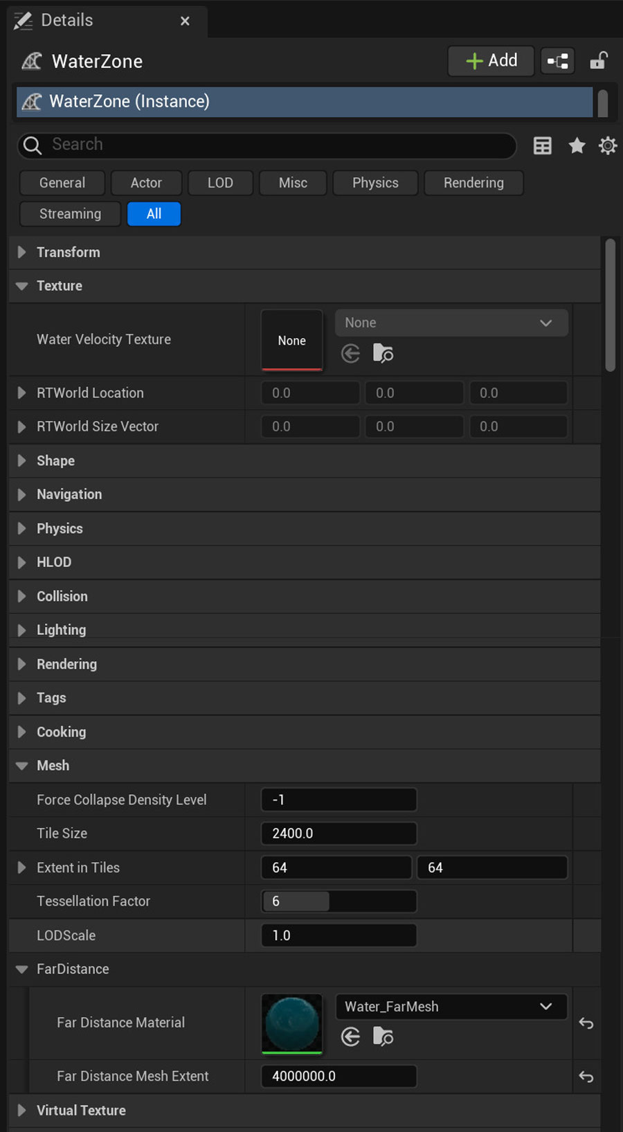Browse to Water Velocity Texture in Content Browser
Screen dimensions: 623x1132
(383, 354)
